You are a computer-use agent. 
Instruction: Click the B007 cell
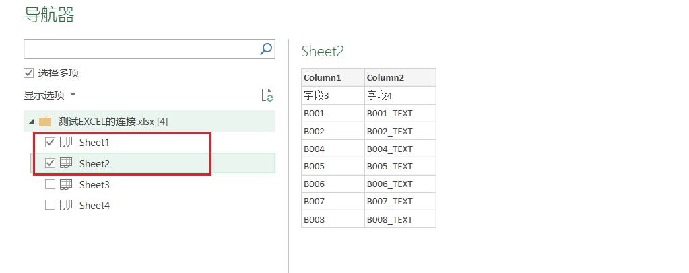click(333, 202)
